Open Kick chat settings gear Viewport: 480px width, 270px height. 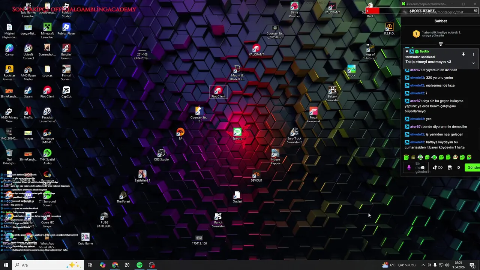point(459,168)
